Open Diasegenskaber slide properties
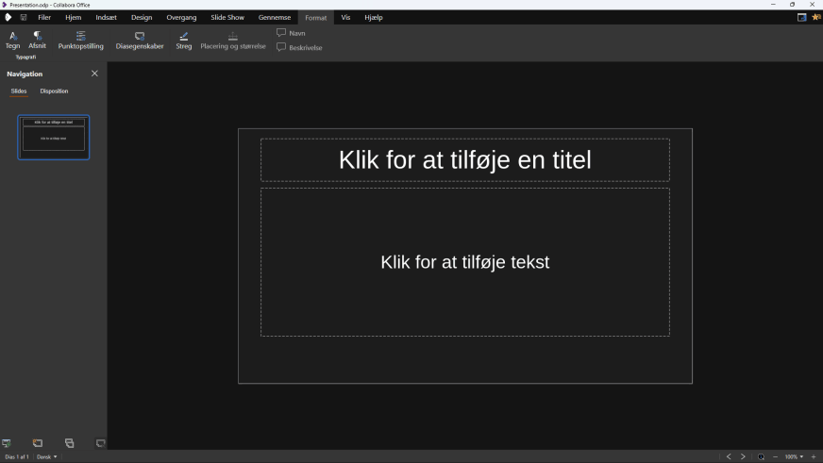This screenshot has height=463, width=823. 140,40
